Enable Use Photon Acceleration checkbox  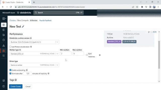click(x=10, y=47)
